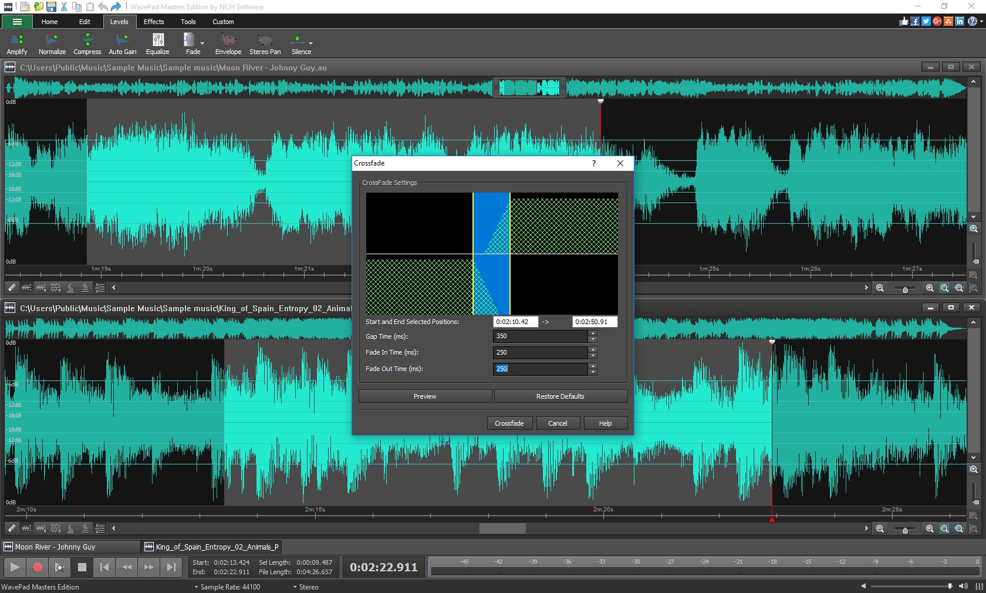Image resolution: width=986 pixels, height=593 pixels.
Task: Click the Gap Time input field
Action: point(540,336)
